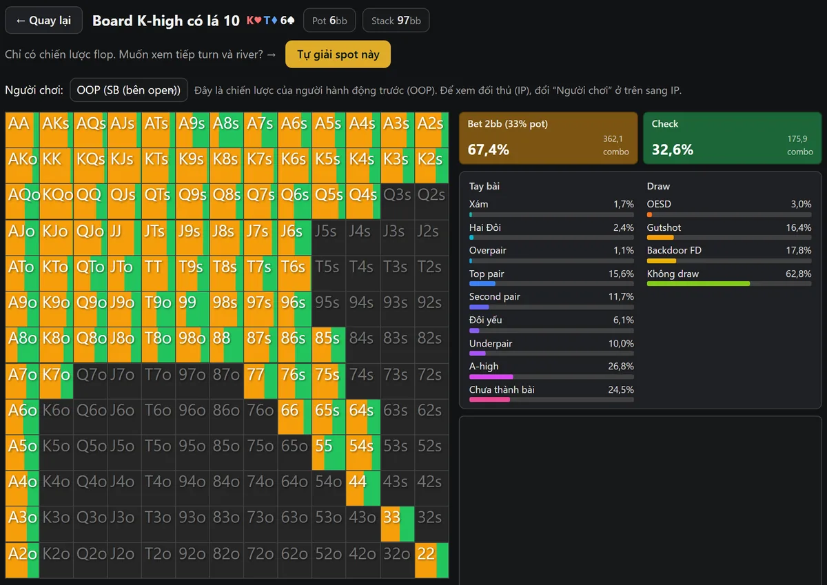Select the 88 hand cell
The image size is (827, 585).
227,345
